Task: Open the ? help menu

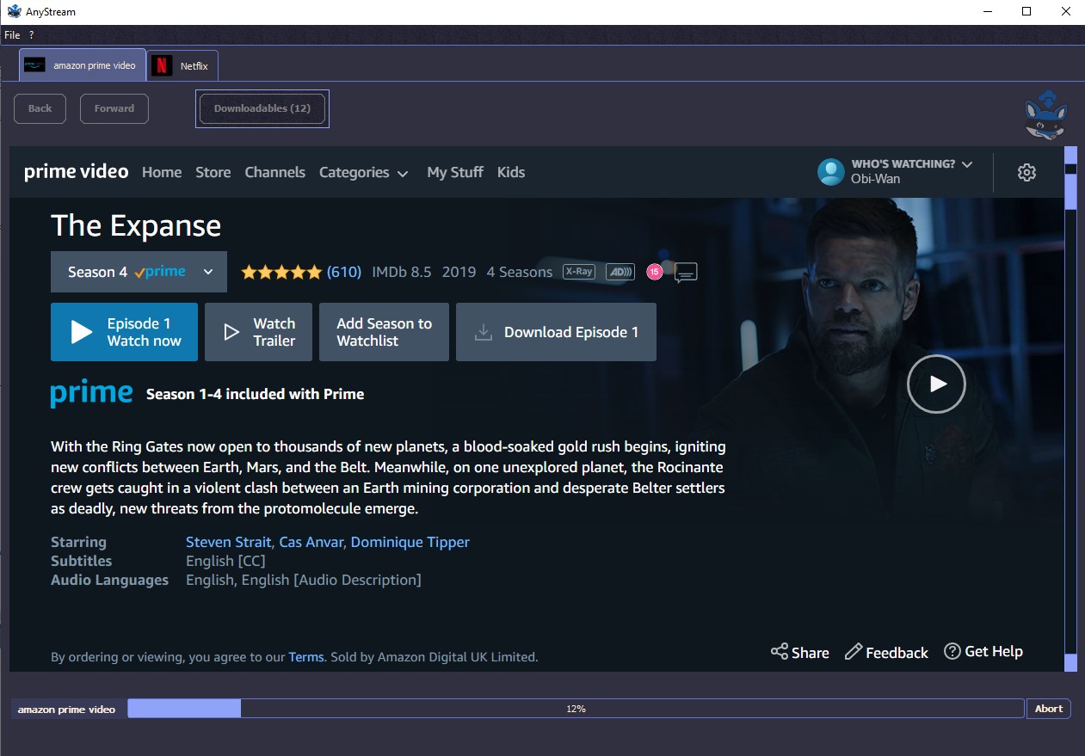Action: tap(32, 35)
